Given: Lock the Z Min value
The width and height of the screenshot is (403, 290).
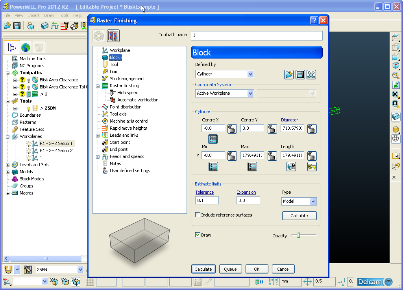Looking at the screenshot, I should tap(232, 156).
